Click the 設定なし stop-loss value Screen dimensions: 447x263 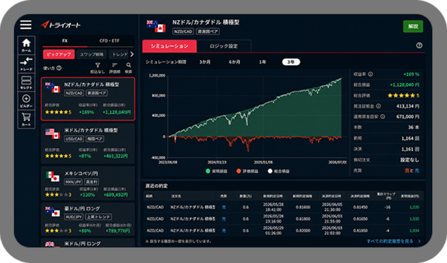tap(410, 160)
